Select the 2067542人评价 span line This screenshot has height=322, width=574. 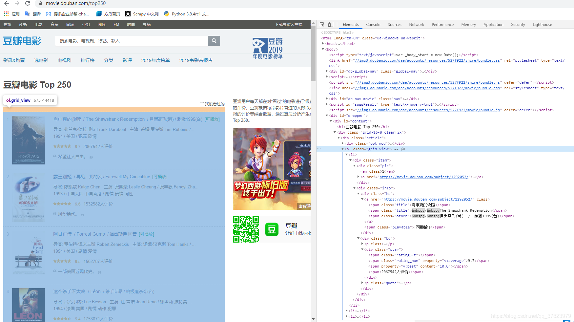pos(396,272)
